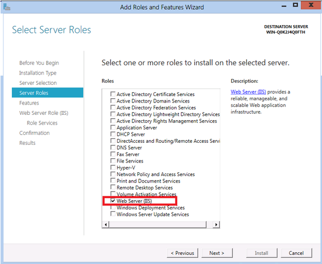The image size is (322, 264).
Task: Tick Active Directory Lightweight Directory Services
Action: pyautogui.click(x=113, y=114)
